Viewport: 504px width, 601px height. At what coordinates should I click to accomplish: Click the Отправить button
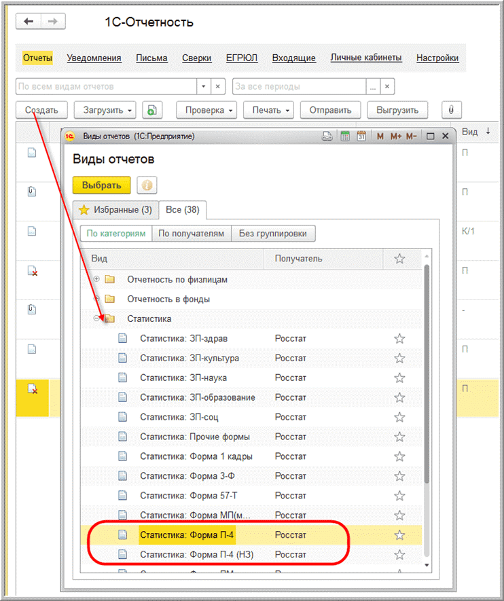click(330, 110)
